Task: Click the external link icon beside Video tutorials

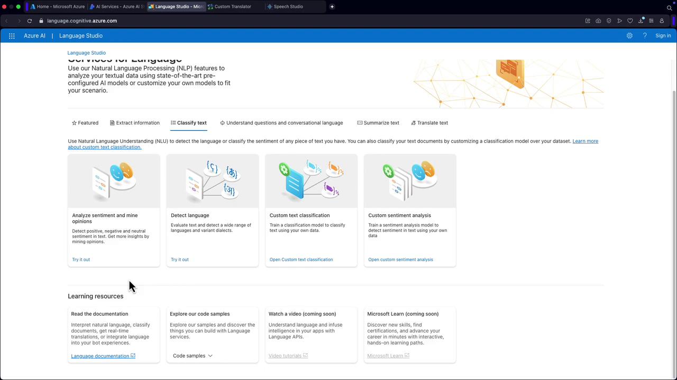Action: (305, 356)
